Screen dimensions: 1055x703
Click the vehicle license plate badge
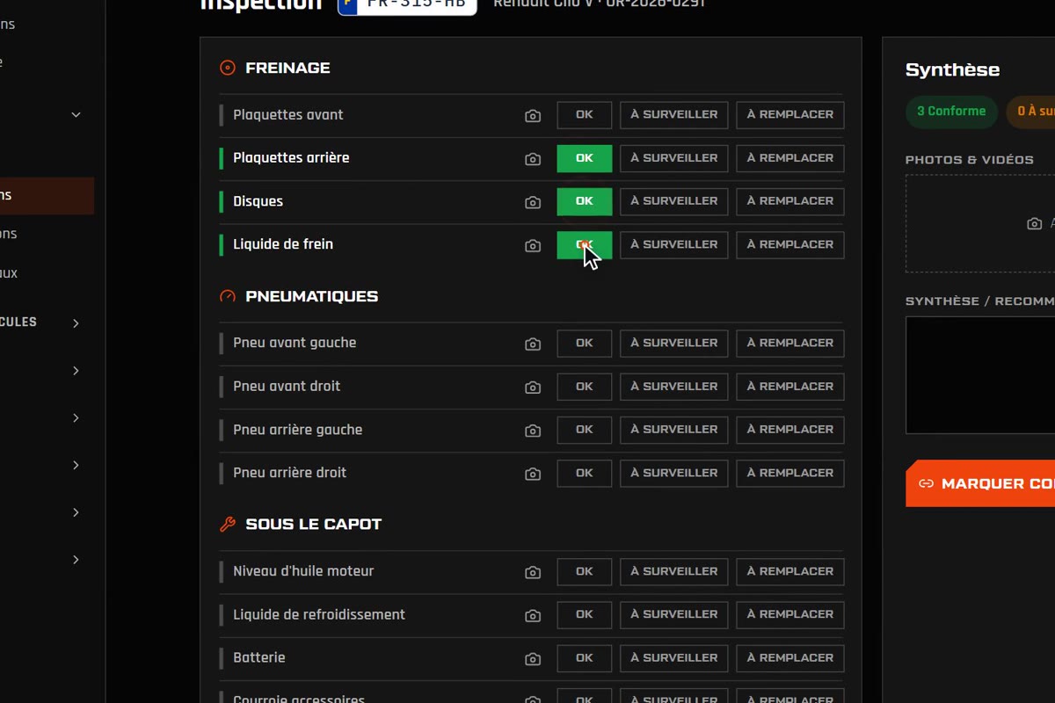click(407, 5)
